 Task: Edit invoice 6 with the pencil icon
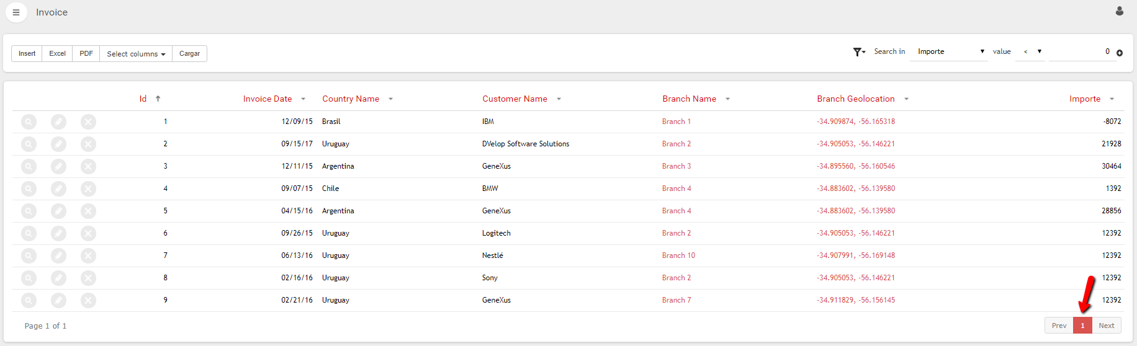pyautogui.click(x=58, y=234)
